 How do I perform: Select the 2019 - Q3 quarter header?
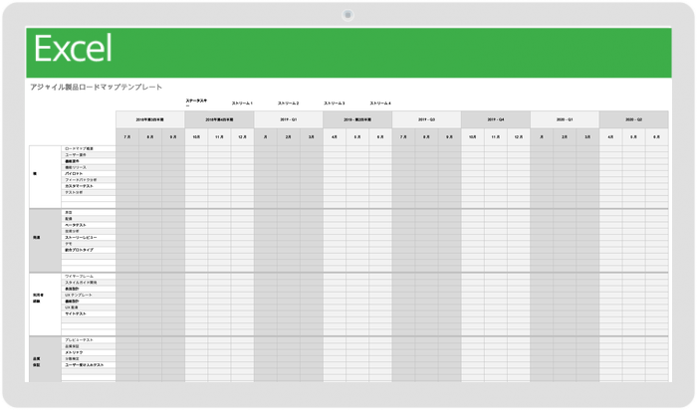(x=426, y=119)
